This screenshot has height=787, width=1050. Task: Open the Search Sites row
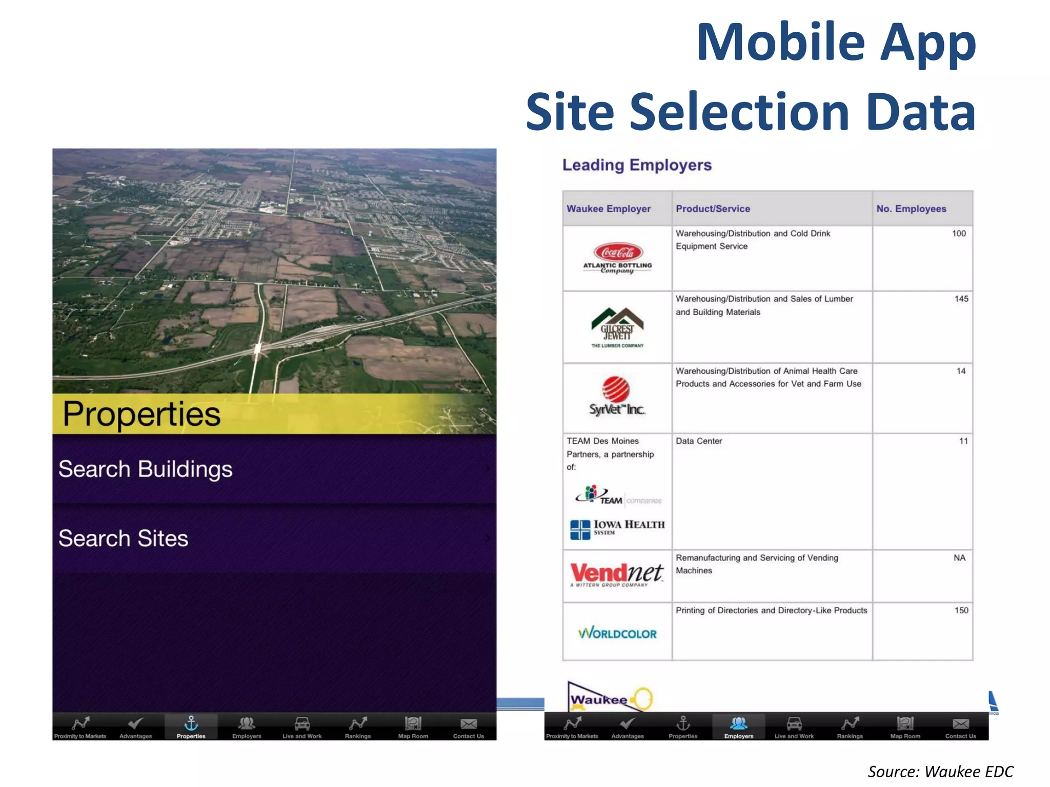tap(274, 539)
